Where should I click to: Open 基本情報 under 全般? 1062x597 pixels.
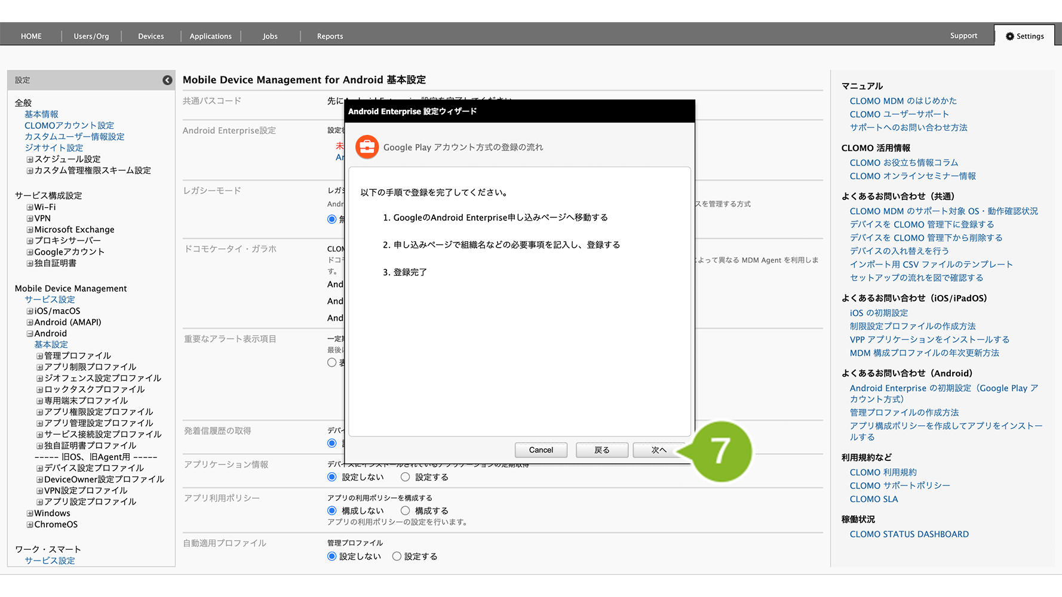[x=41, y=115]
